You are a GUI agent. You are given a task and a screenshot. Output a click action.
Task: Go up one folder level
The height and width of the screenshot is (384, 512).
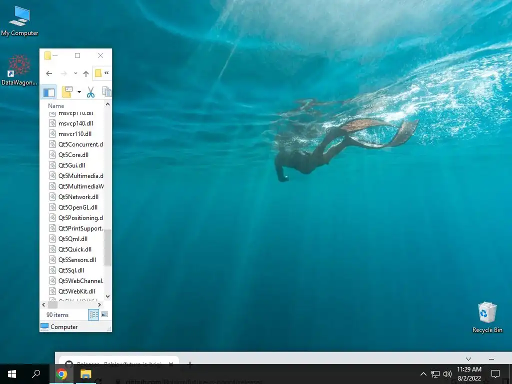pos(86,73)
